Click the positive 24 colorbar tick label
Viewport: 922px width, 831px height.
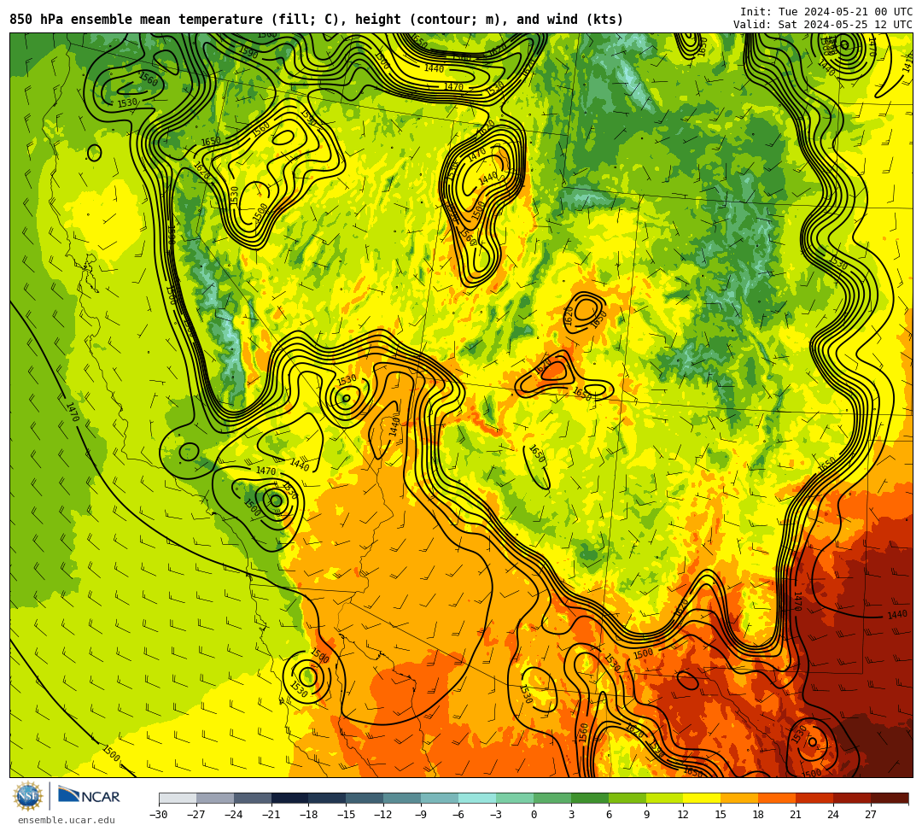834,815
